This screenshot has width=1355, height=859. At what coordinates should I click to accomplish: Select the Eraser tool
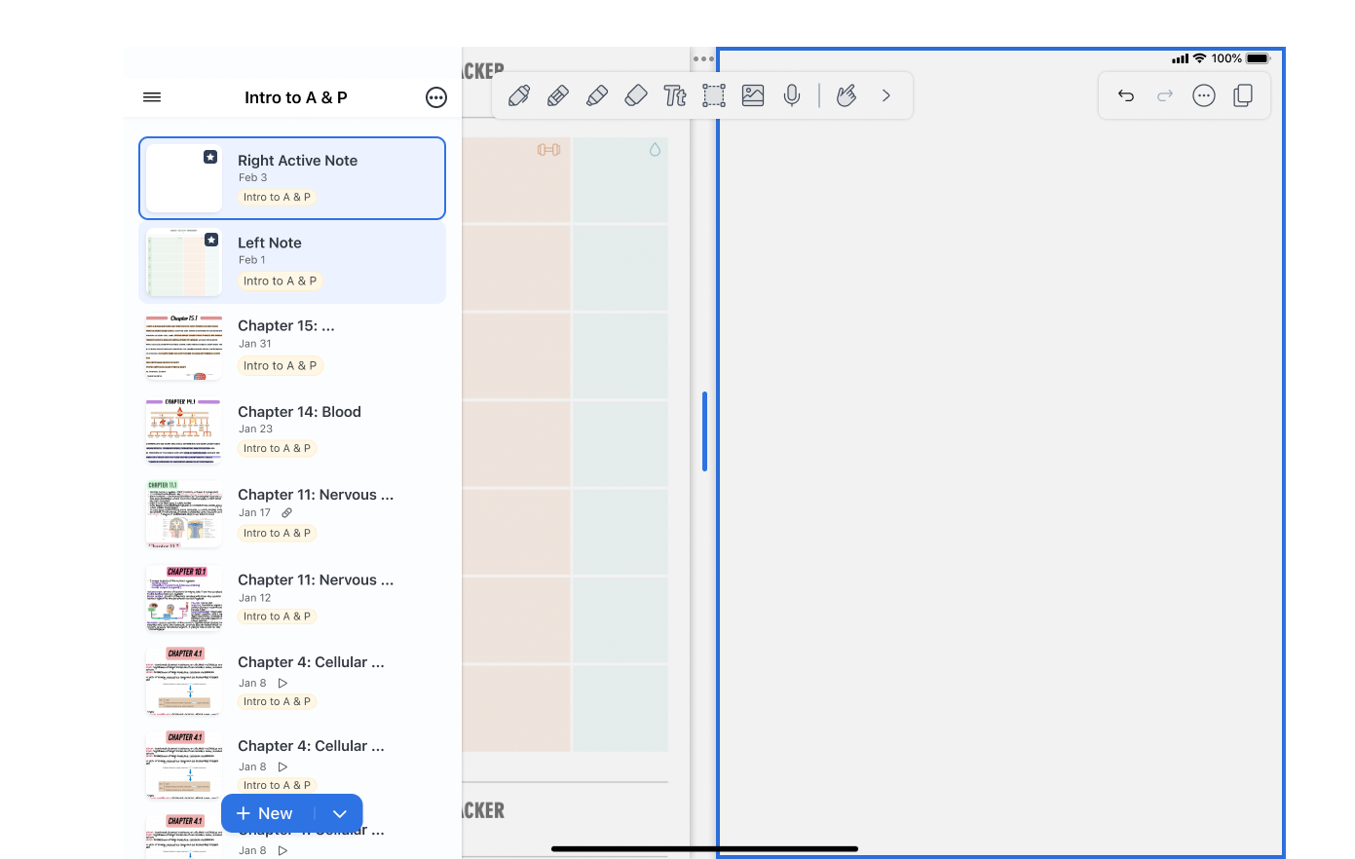tap(636, 95)
